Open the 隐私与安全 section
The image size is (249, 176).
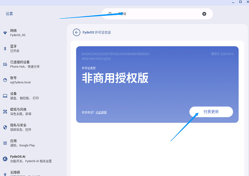[32, 127]
